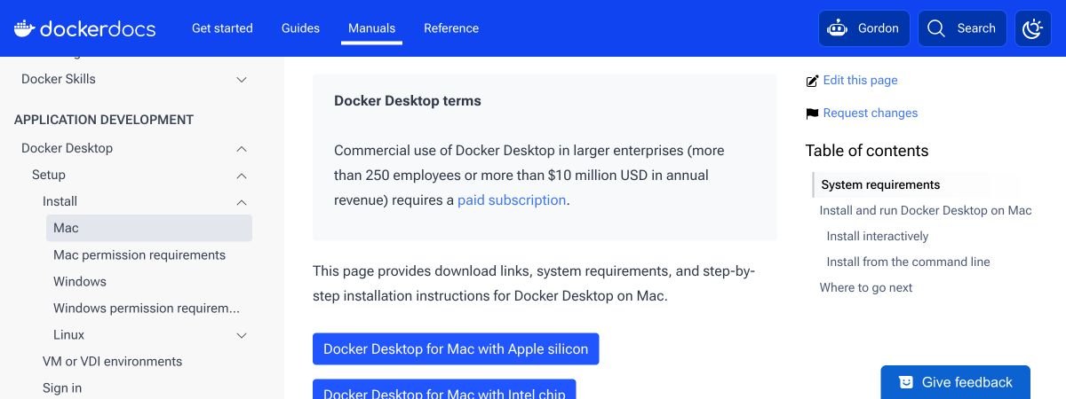Click the Search magnifier icon
Screen dimensions: 1066x399
(x=935, y=28)
